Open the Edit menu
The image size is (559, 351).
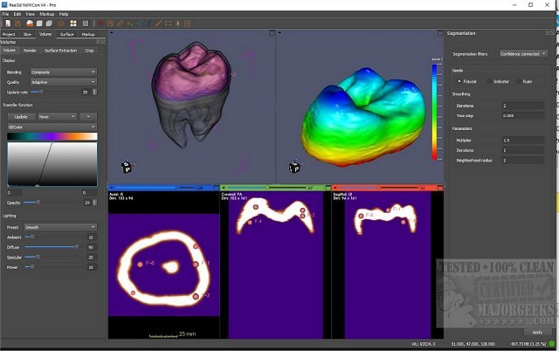[x=17, y=14]
